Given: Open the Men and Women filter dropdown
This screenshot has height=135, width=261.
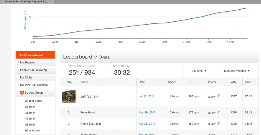Looking at the screenshot, I should tap(237, 71).
